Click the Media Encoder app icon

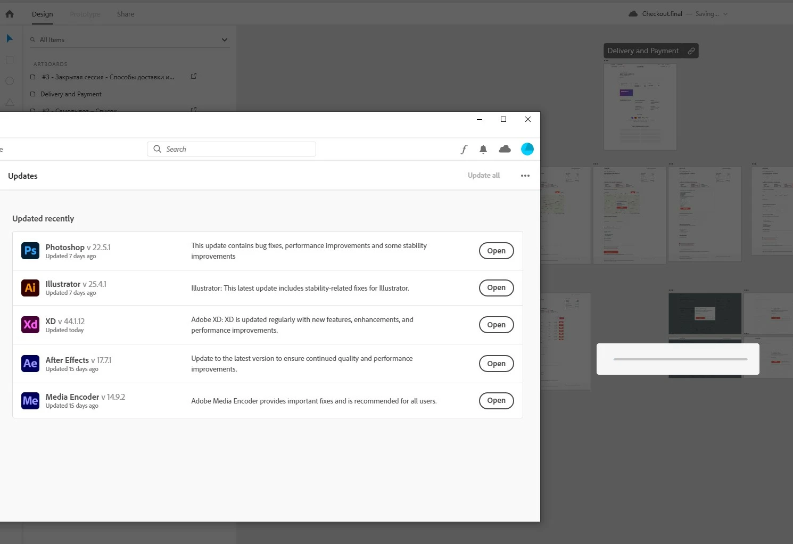pos(30,400)
